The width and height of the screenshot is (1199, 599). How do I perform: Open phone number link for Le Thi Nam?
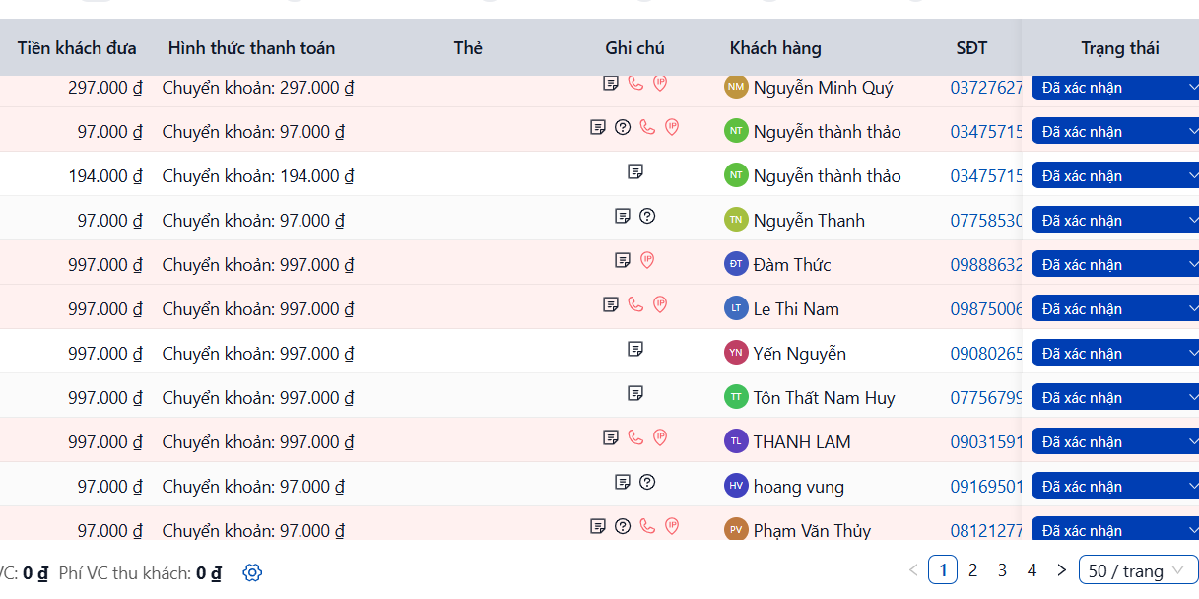click(986, 309)
